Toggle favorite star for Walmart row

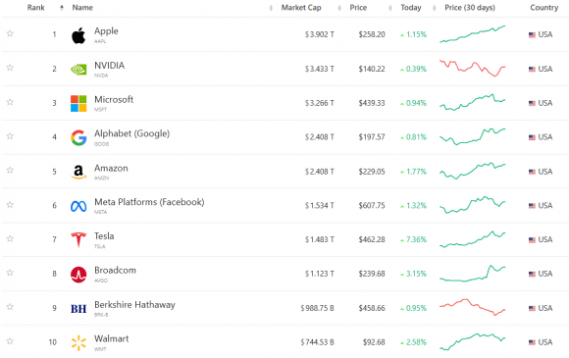10,341
